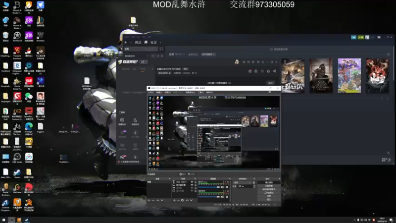Open the Recycle Bin desktop icon
The image size is (396, 223).
5,37
